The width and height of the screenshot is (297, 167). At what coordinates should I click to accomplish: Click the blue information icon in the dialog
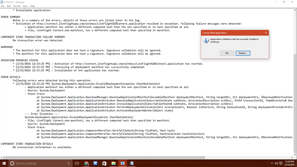[206, 40]
